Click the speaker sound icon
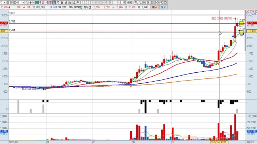This screenshot has width=257, height=144. click(x=31, y=2)
